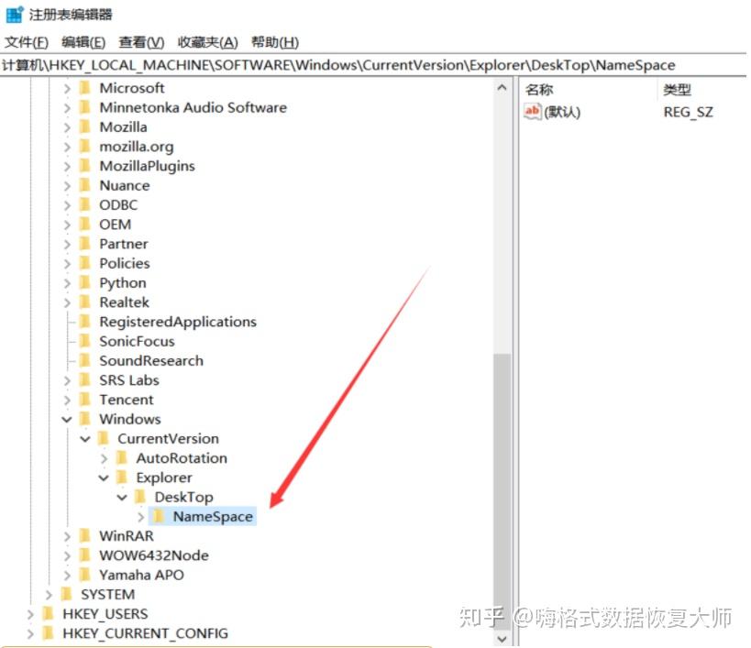Click the Microsoft folder icon
This screenshot has width=751, height=648.
85,88
